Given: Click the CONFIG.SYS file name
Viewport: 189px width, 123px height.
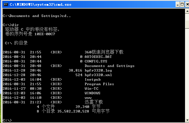Looking at the screenshot, I should pos(96,61).
